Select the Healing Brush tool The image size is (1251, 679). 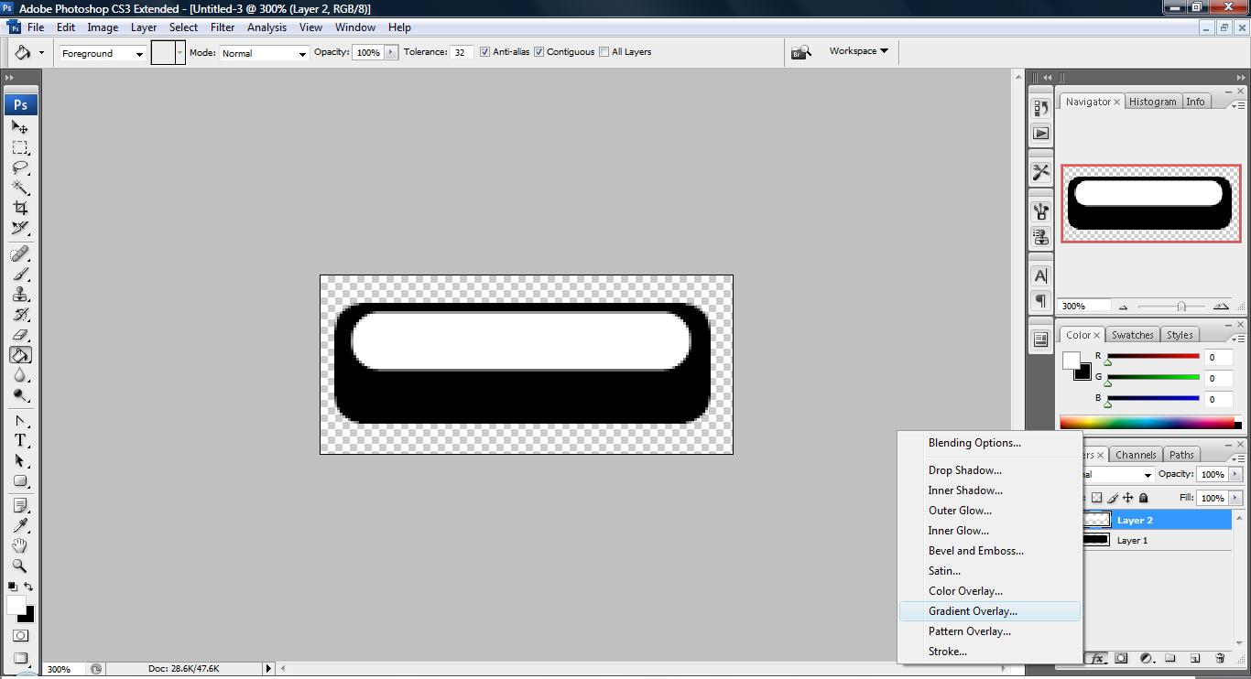pyautogui.click(x=20, y=253)
